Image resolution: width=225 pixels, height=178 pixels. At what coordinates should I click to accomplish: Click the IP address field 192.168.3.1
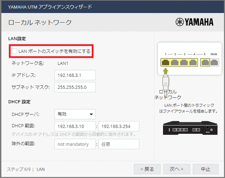(75, 75)
